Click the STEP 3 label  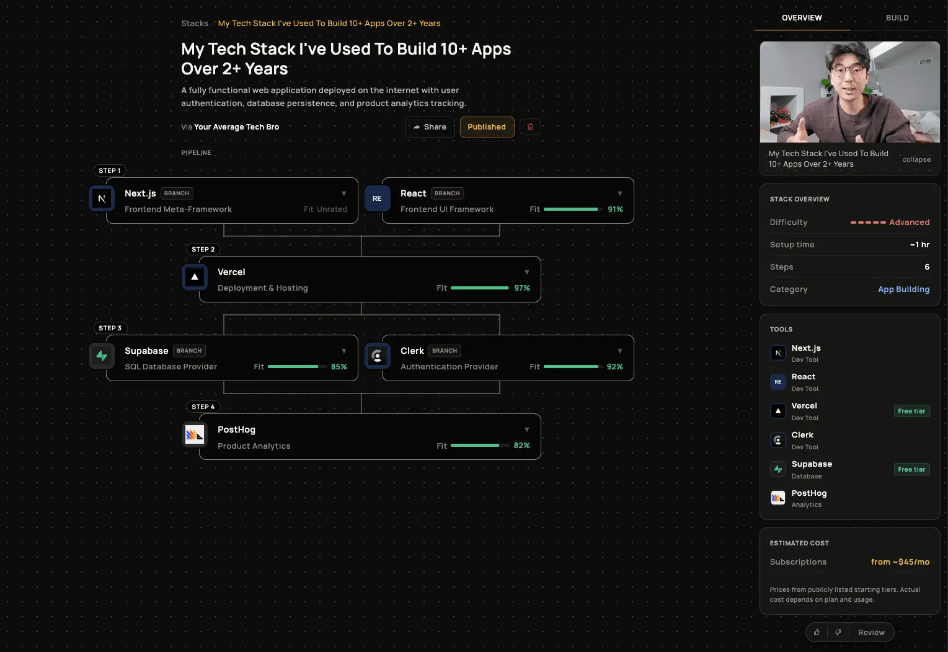[x=110, y=328]
